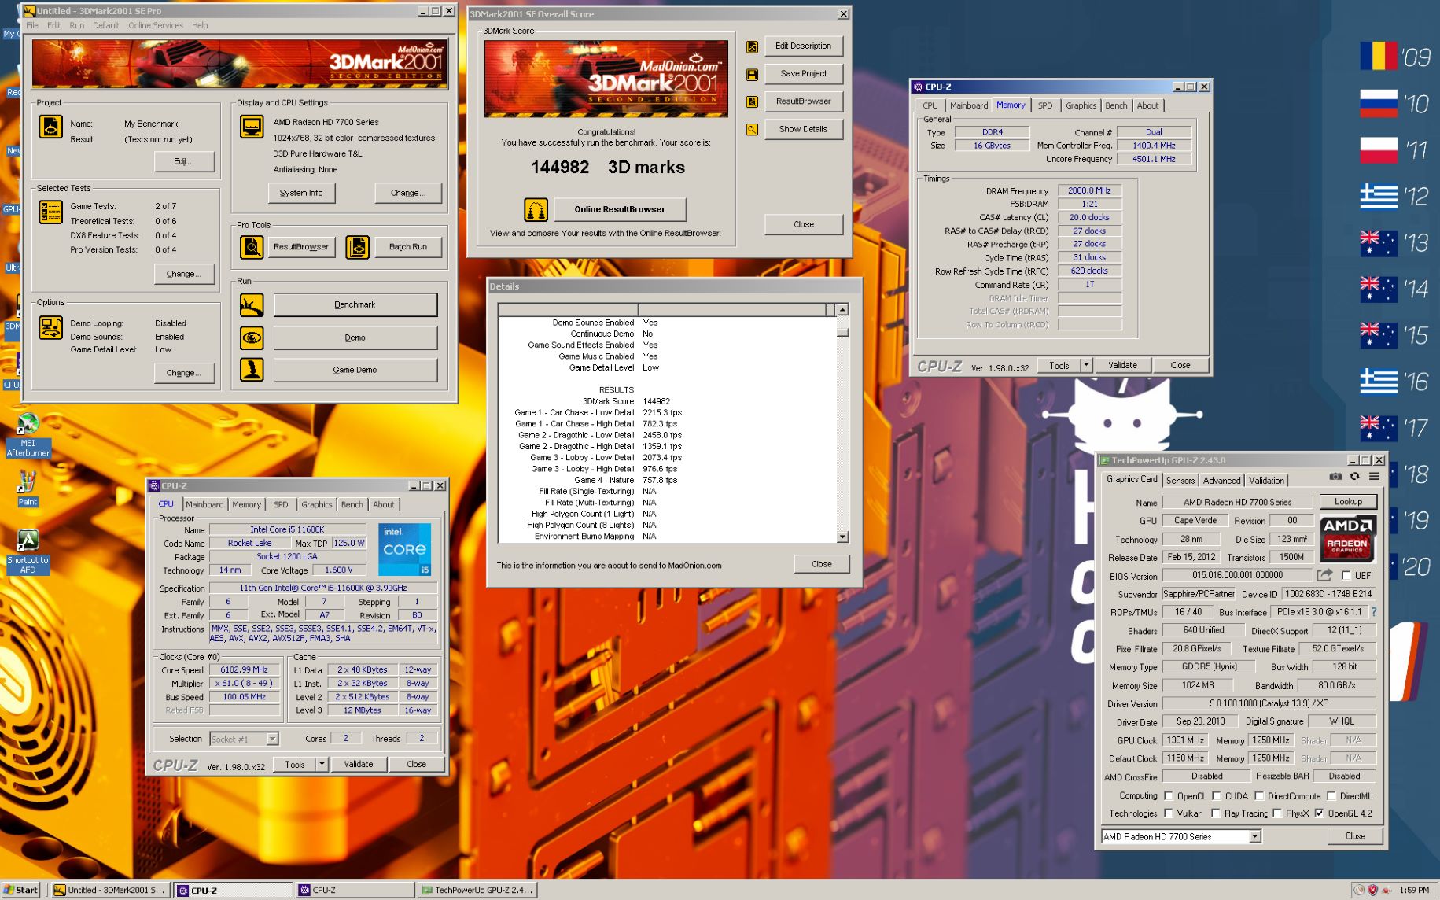Image resolution: width=1440 pixels, height=900 pixels.
Task: Click the Start button on taskbar
Action: pos(21,891)
